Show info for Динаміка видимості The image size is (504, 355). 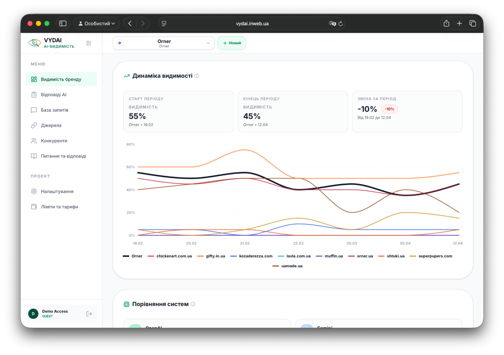click(x=197, y=76)
